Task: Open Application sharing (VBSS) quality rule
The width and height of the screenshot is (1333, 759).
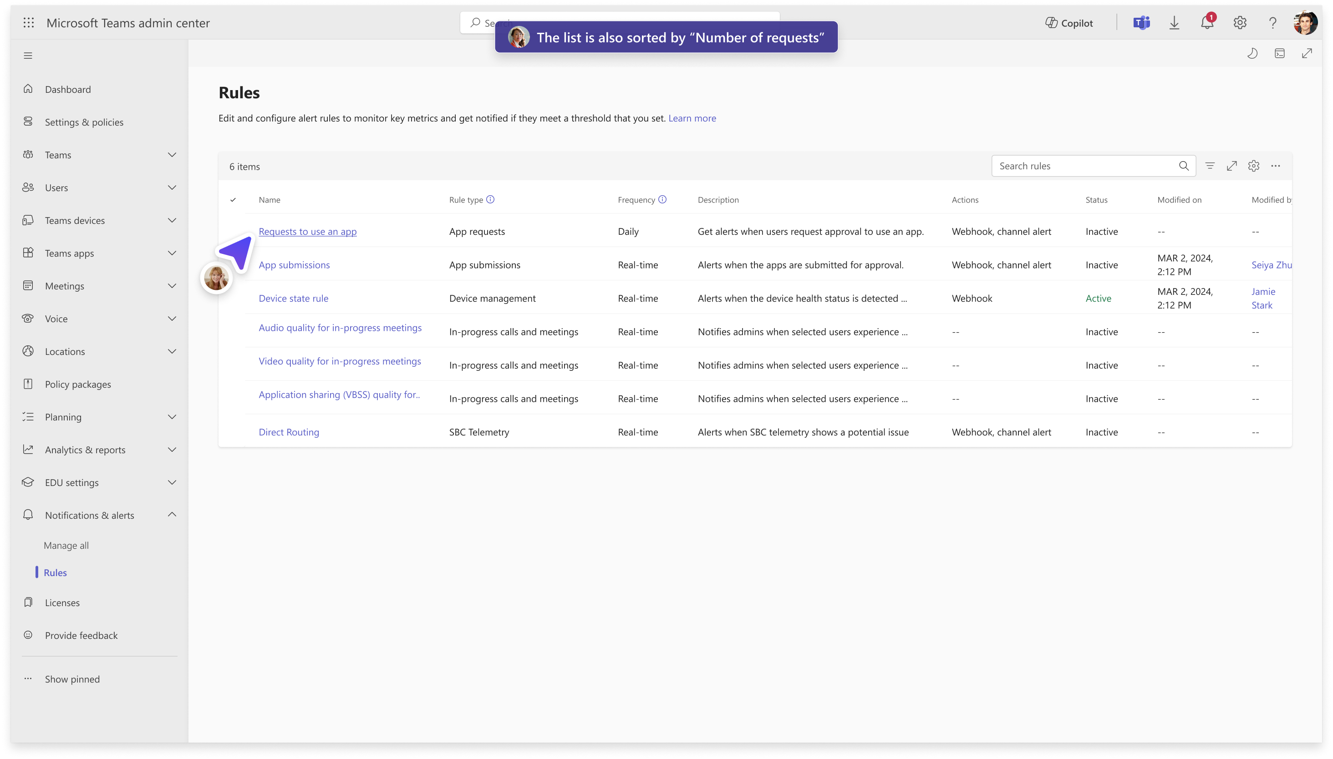Action: click(339, 395)
